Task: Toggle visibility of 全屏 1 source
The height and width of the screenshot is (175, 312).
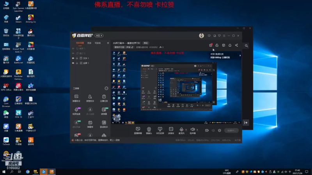Action: pos(73,63)
